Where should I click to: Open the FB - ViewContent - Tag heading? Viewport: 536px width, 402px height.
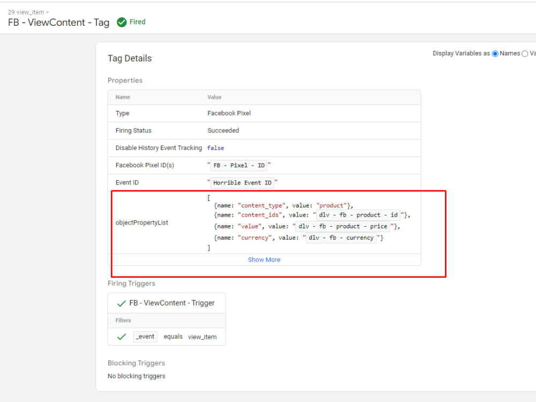[x=58, y=23]
